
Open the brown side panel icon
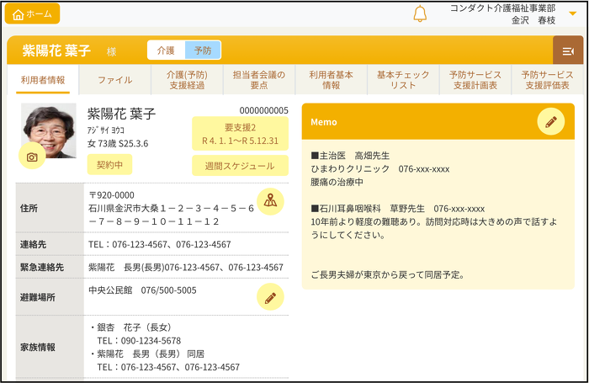567,51
